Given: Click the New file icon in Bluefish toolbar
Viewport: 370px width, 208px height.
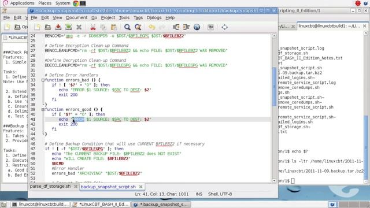Looking at the screenshot, I should point(37,27).
